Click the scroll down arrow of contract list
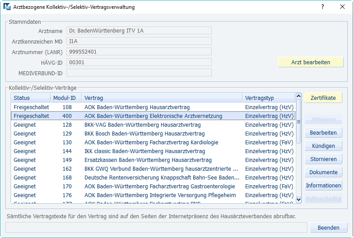Viewport: 353px width, 238px height. click(x=298, y=200)
